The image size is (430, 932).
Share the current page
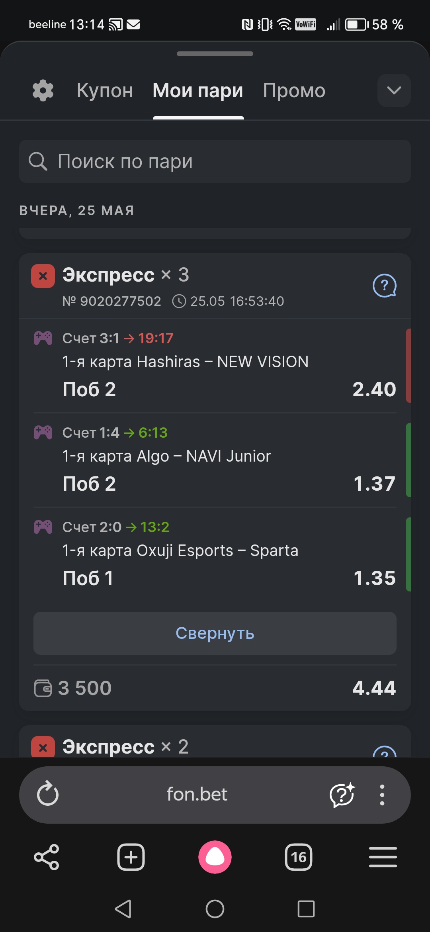[x=47, y=857]
